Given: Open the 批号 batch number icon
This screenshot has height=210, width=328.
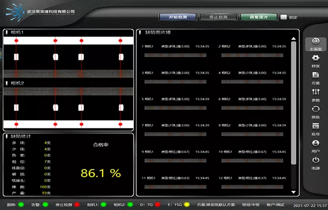Looking at the screenshot, I should [316, 126].
